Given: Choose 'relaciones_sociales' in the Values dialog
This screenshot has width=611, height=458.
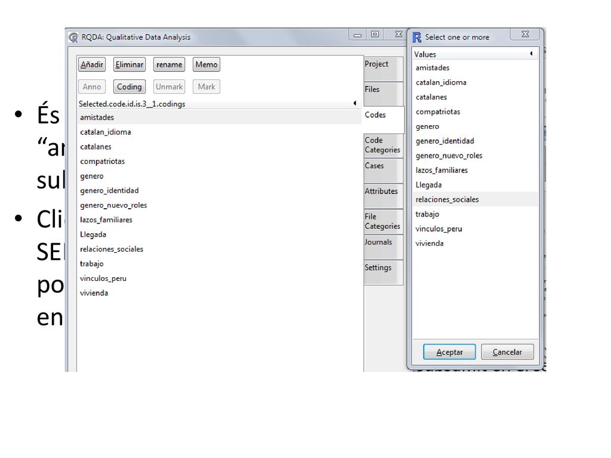Looking at the screenshot, I should click(x=476, y=199).
